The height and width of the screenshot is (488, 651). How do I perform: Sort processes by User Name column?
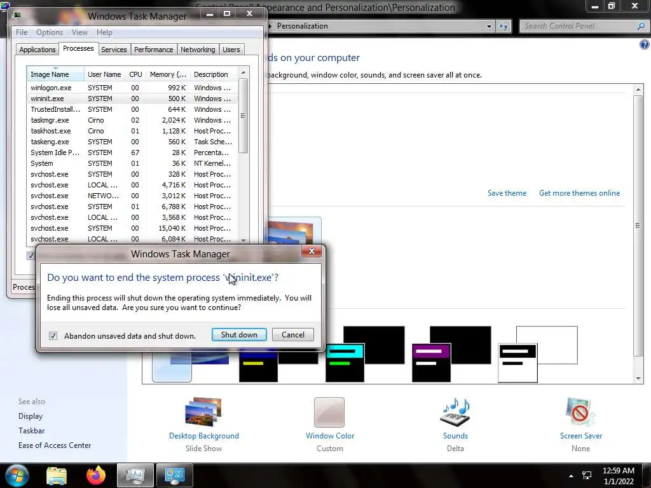(x=104, y=74)
